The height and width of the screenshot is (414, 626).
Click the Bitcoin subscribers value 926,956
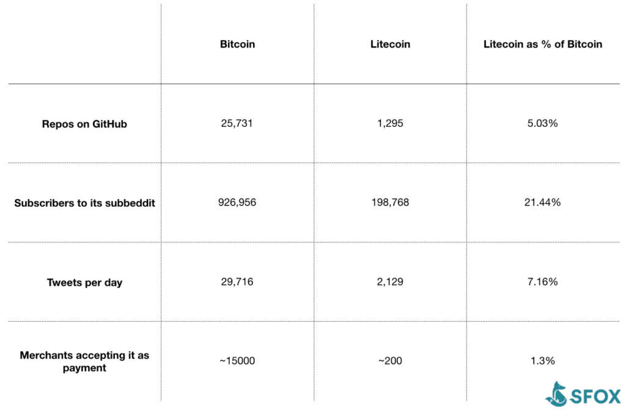237,202
